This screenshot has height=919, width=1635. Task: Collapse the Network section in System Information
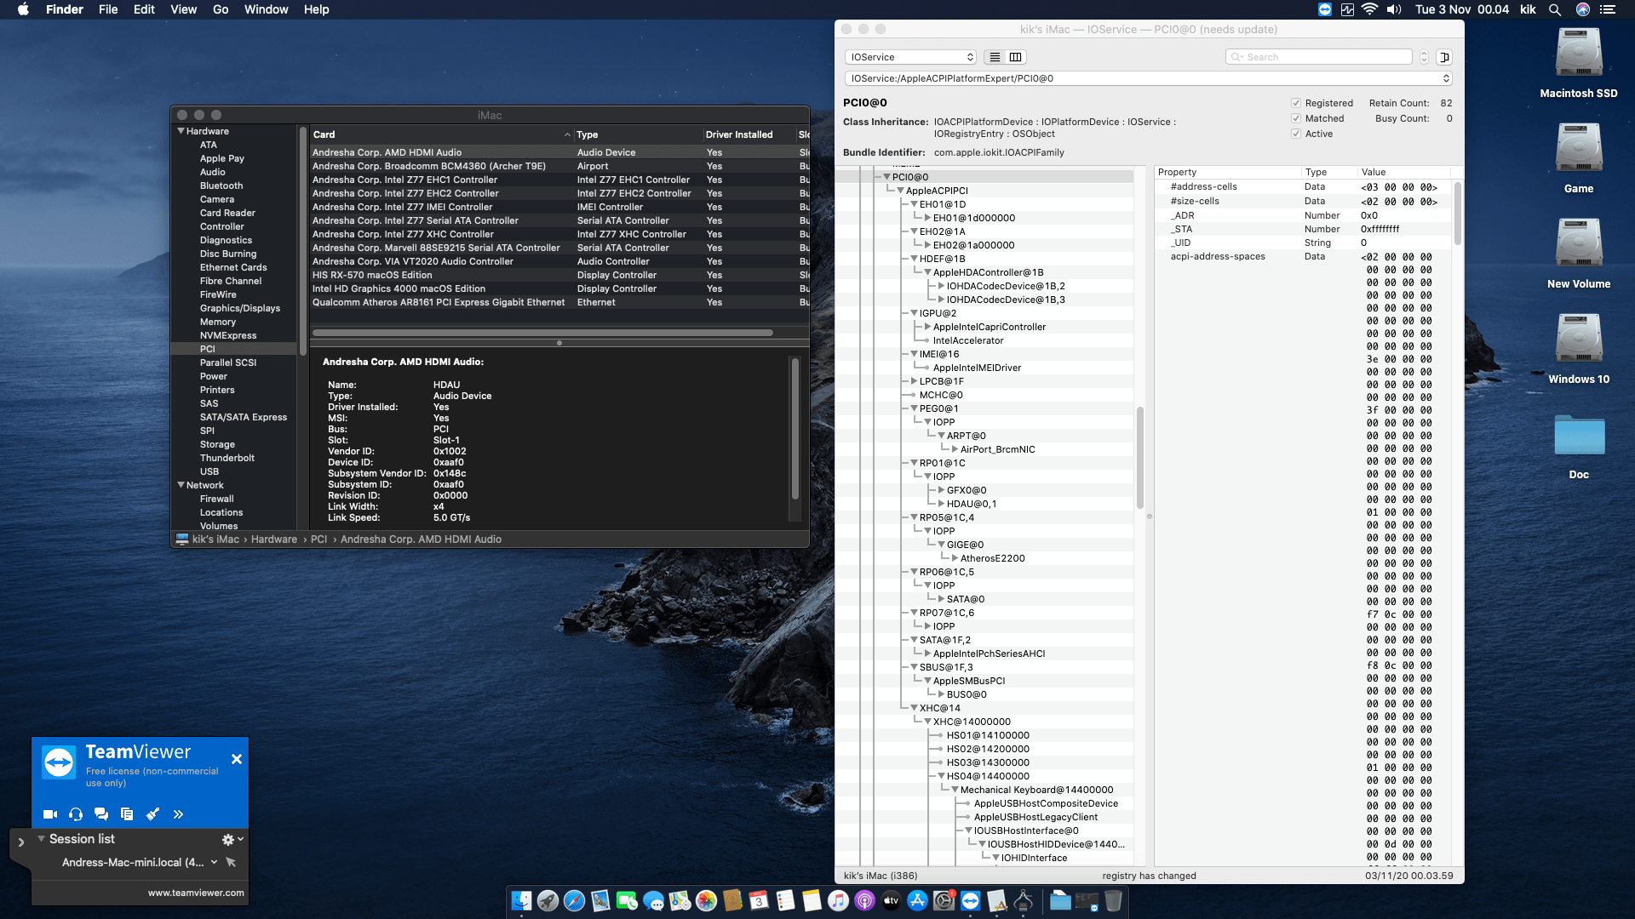tap(181, 485)
